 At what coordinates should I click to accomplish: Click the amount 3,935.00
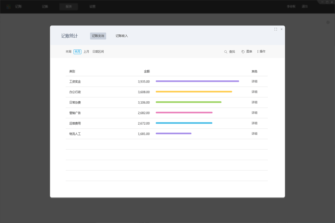tap(144, 82)
